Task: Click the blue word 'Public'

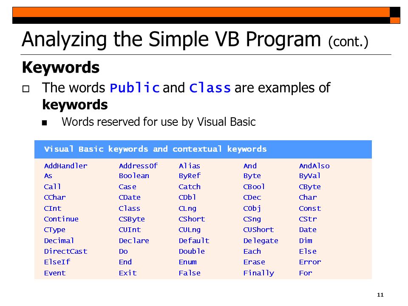Action: tap(135, 88)
